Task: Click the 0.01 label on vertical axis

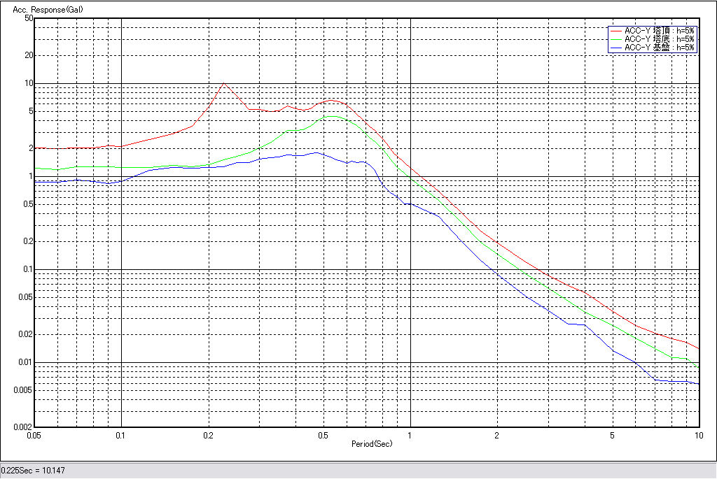Action: coord(25,362)
